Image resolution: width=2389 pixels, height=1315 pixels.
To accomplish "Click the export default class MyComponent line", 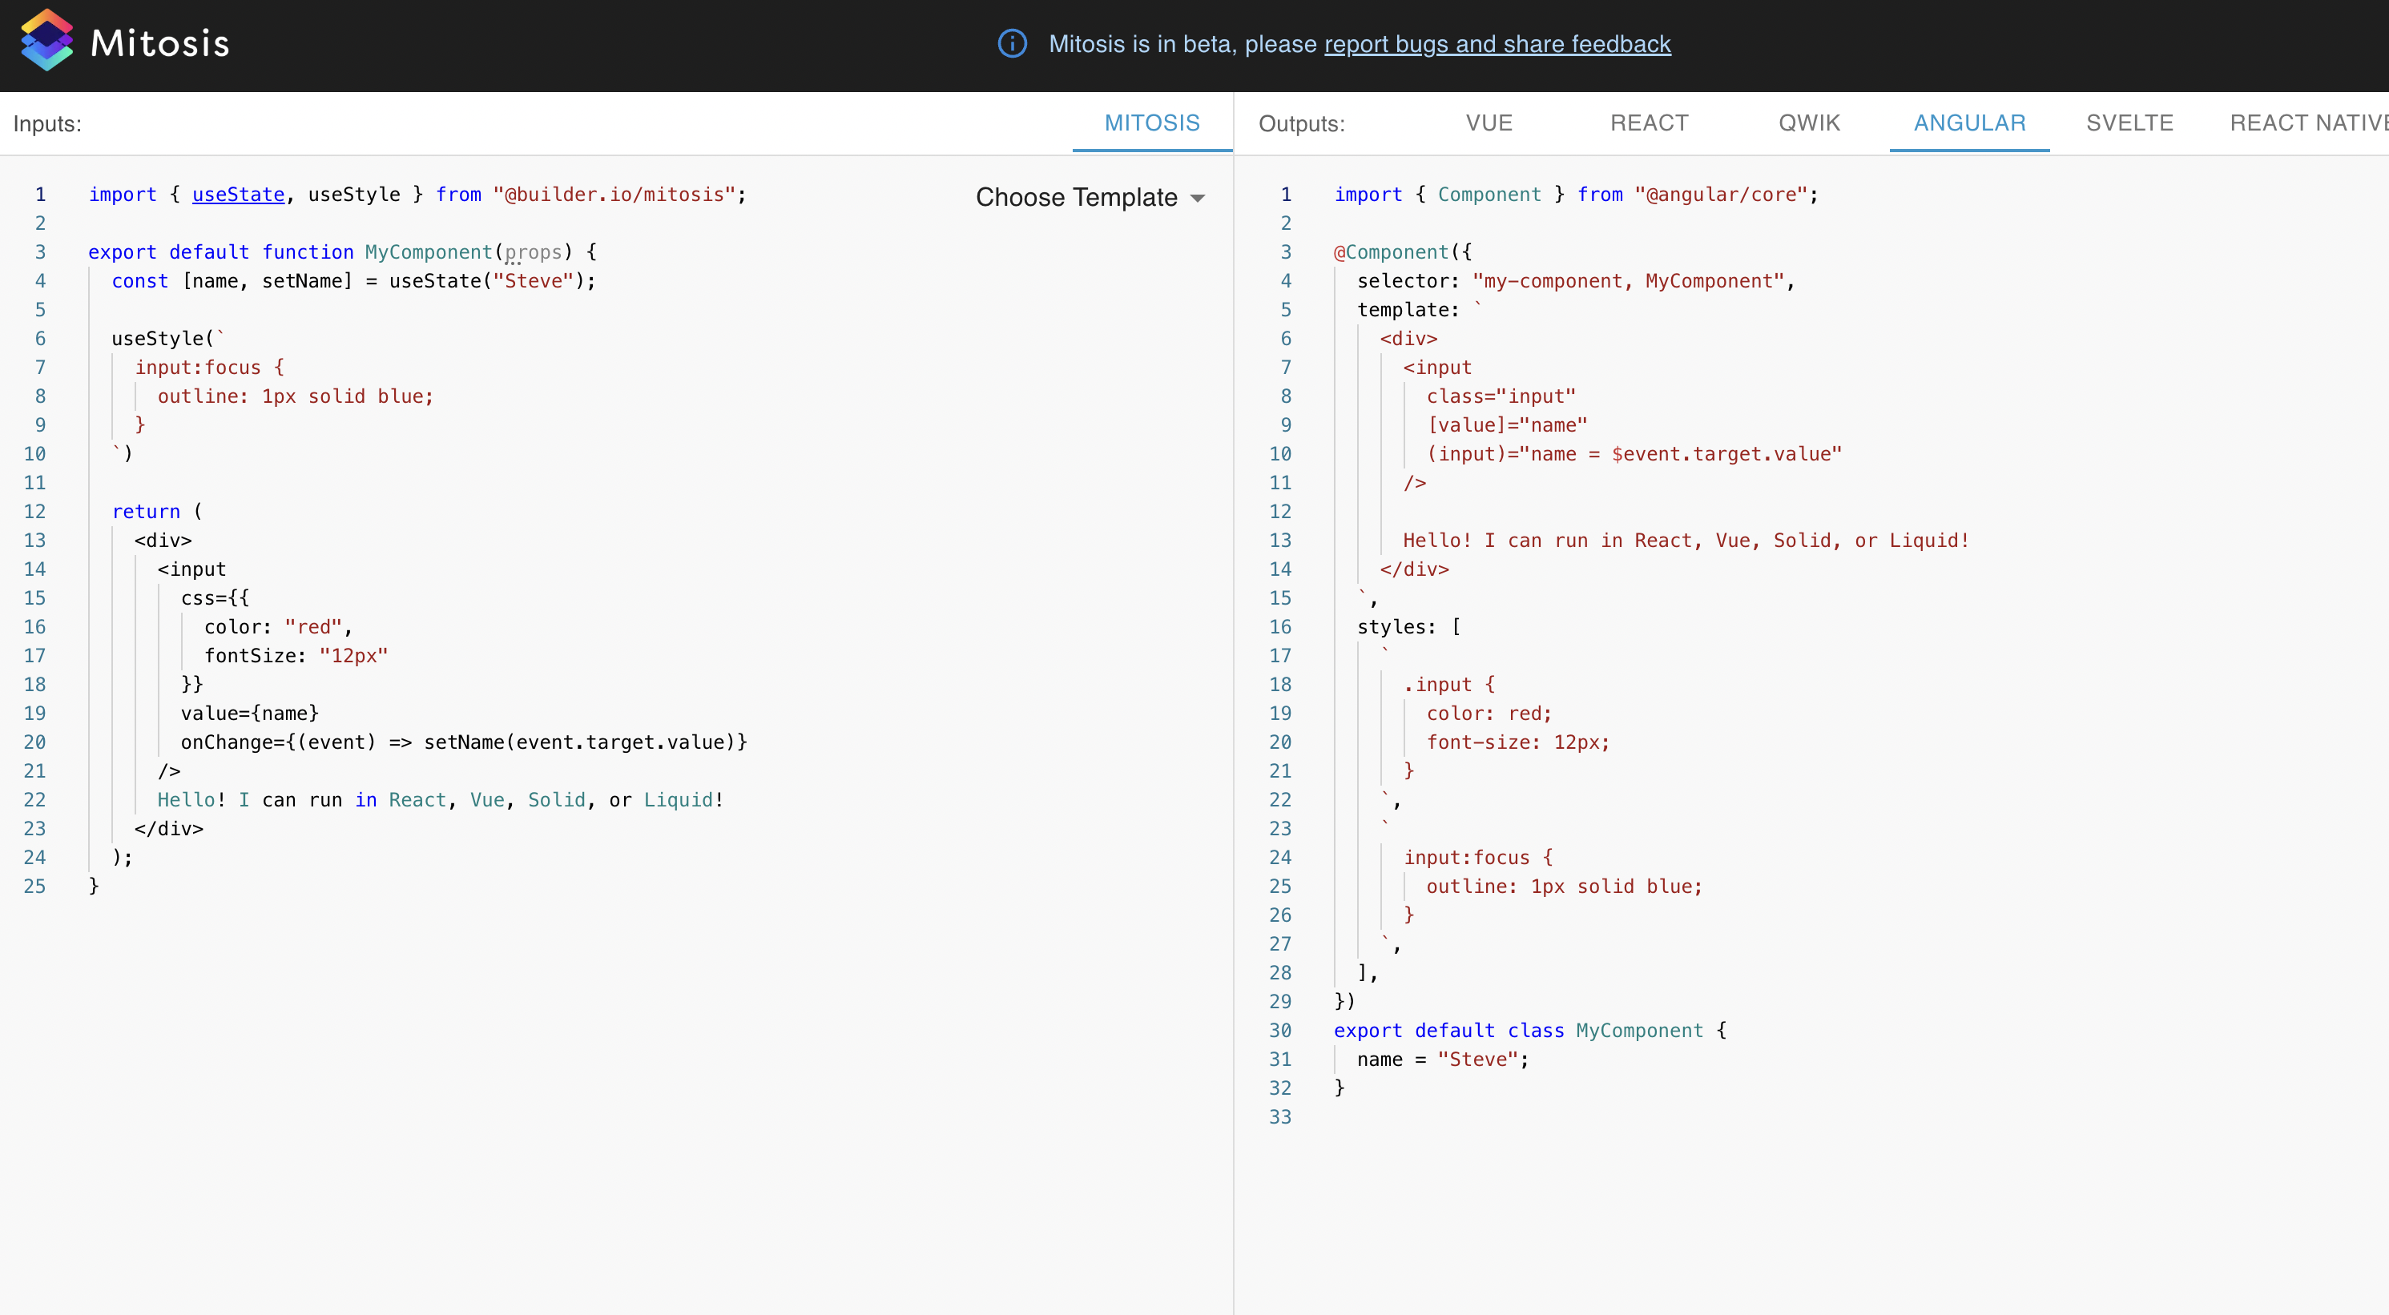I will pos(1529,1031).
